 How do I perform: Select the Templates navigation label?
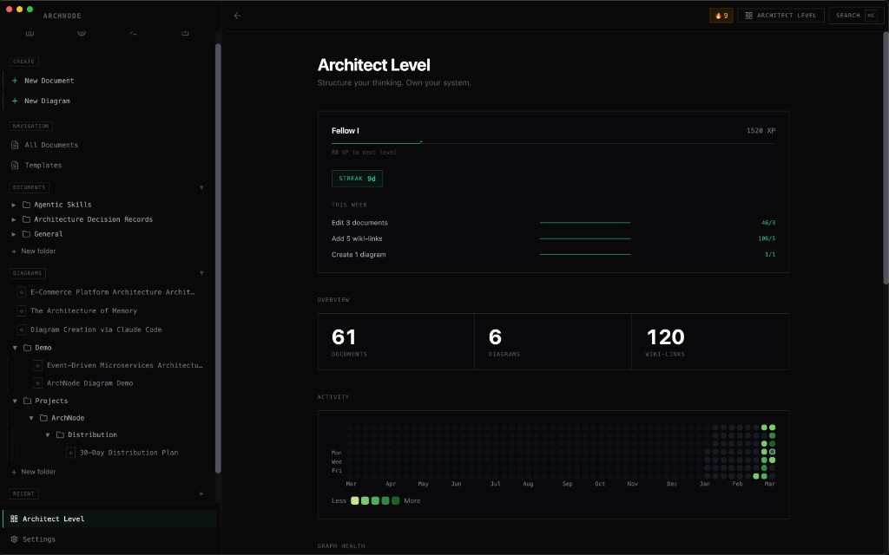point(43,166)
